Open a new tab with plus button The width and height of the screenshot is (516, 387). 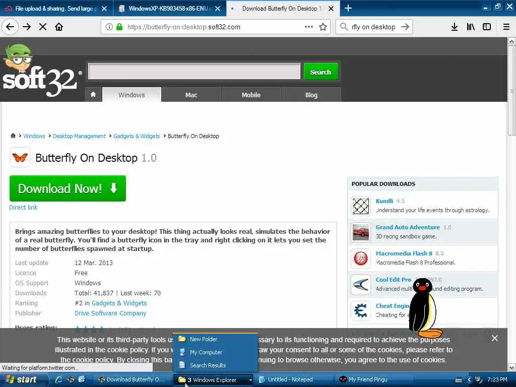(x=348, y=8)
